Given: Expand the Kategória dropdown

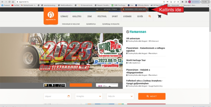Looking at the screenshot, I should [89, 96].
